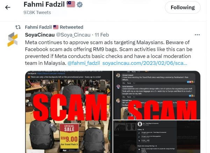Click the SoyaCincau profile avatar logo

click(13, 39)
